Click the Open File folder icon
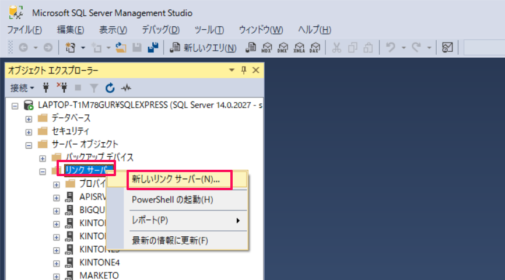Viewport: 505px width, 280px height. (121, 48)
